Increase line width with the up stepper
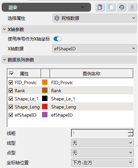This screenshot has height=168, width=138. tap(130, 131)
